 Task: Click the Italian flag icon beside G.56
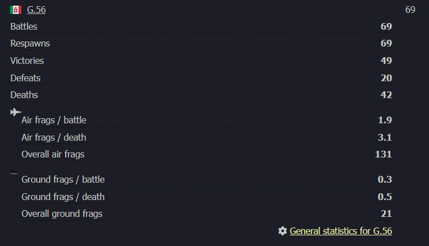pyautogui.click(x=16, y=10)
